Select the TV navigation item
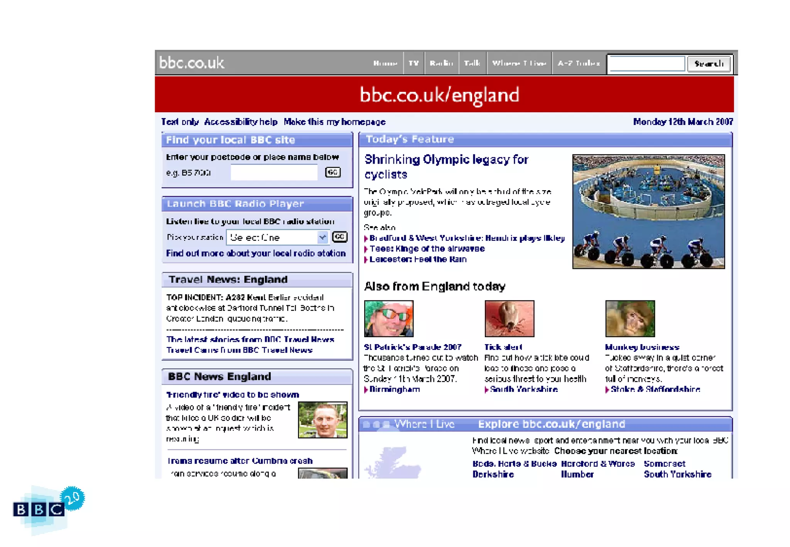The height and width of the screenshot is (547, 790). [x=414, y=63]
